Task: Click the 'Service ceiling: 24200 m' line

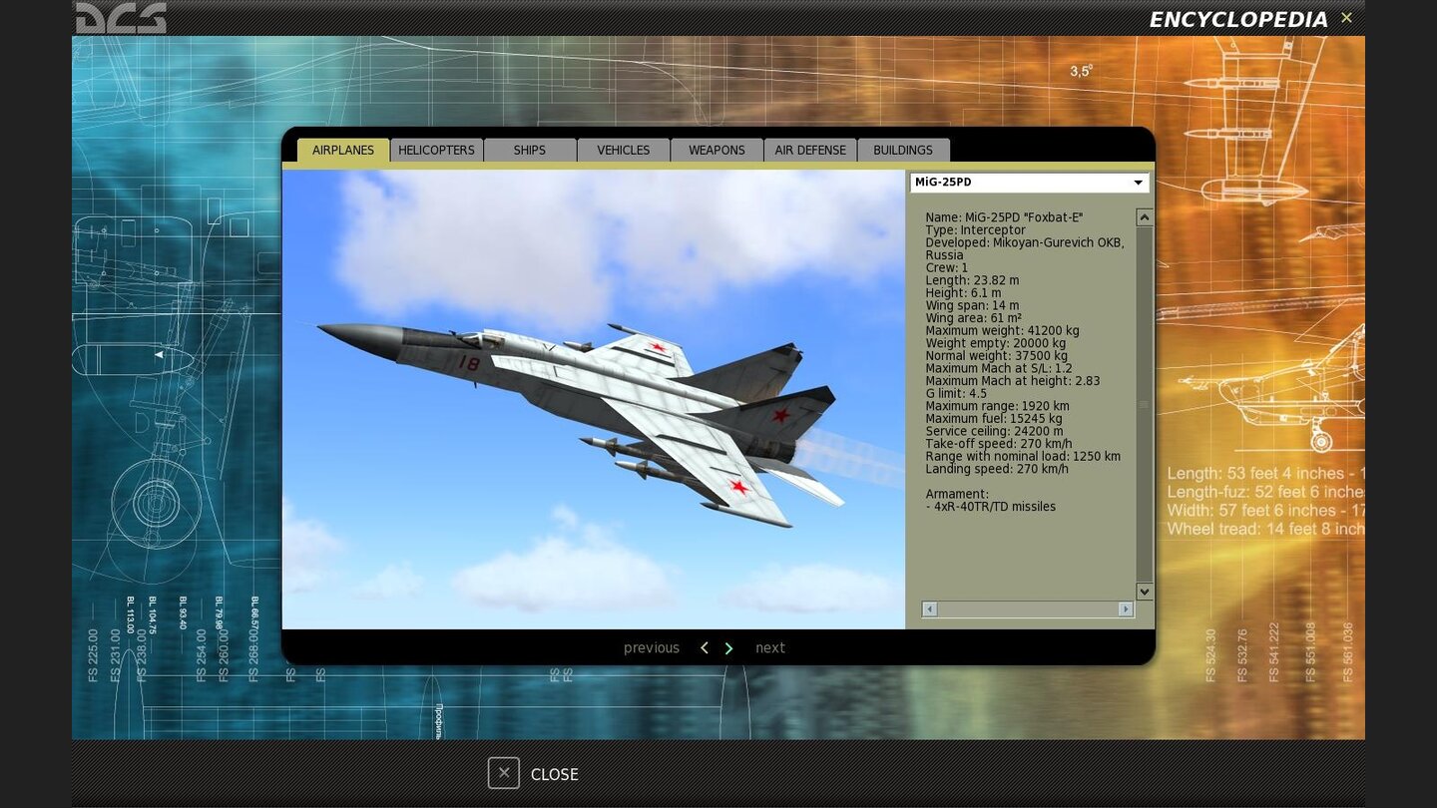Action: pos(994,431)
